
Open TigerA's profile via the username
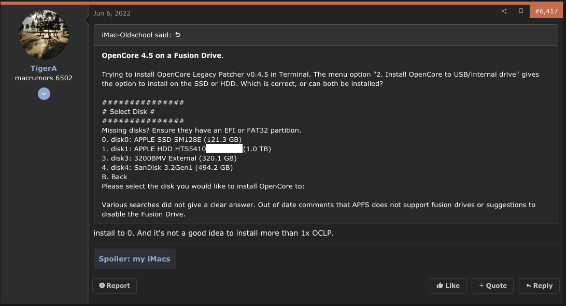tap(44, 68)
